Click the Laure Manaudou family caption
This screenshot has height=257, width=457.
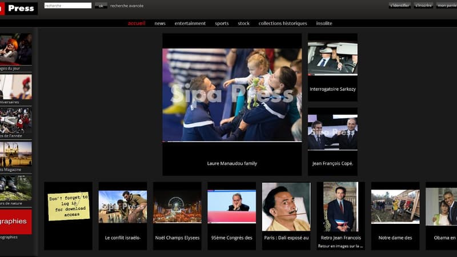[232, 163]
